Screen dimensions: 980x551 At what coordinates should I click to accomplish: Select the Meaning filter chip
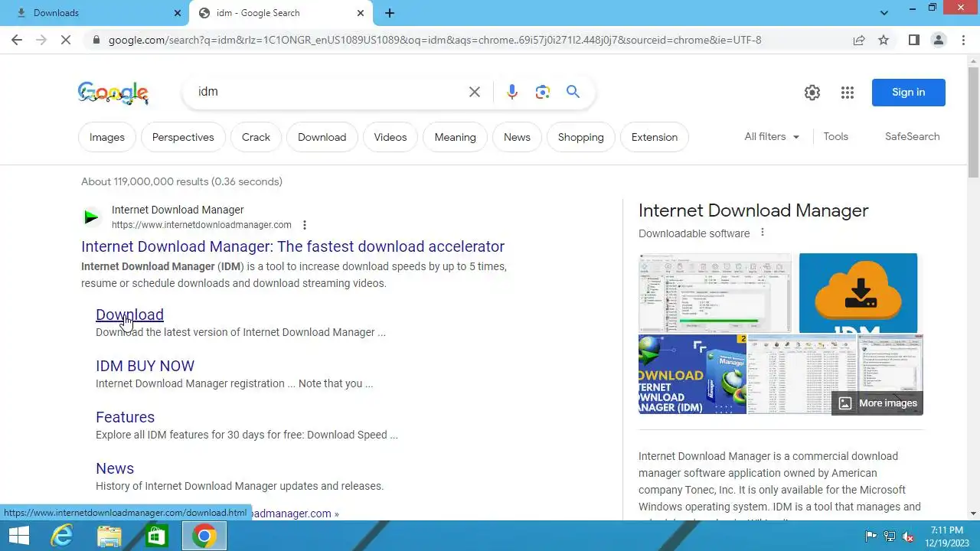[x=455, y=137]
